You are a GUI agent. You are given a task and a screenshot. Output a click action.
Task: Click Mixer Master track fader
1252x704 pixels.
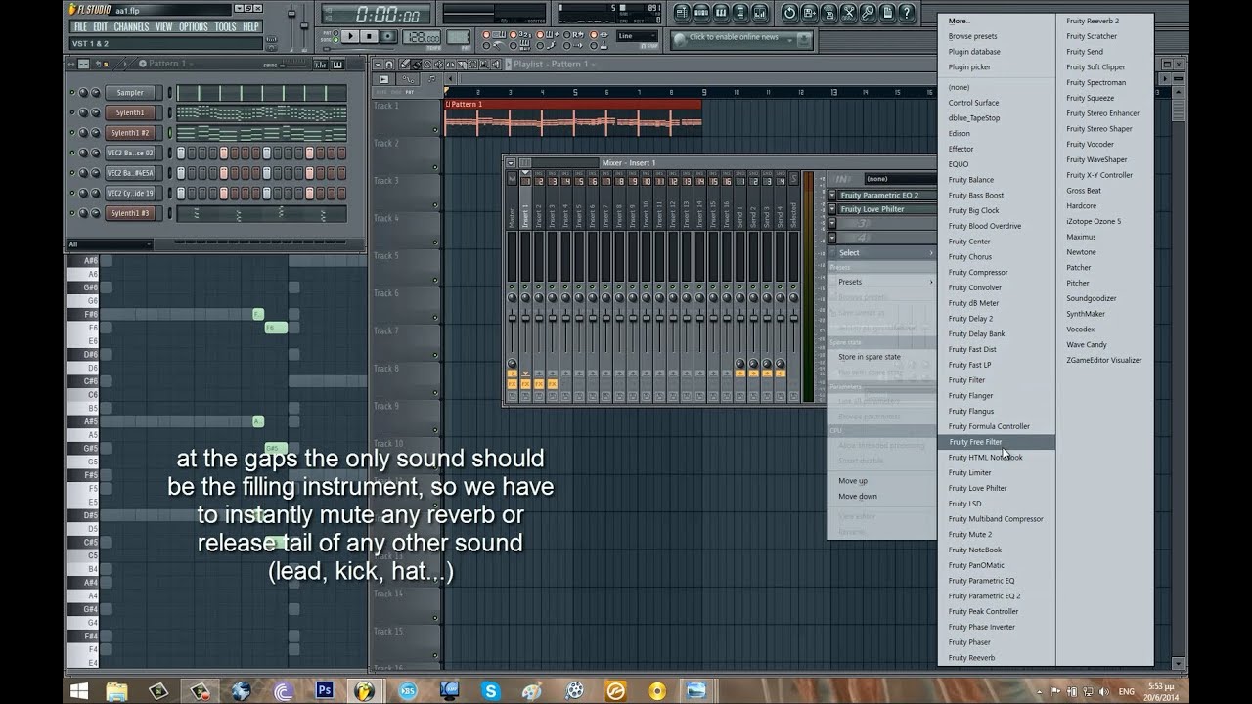(x=512, y=318)
